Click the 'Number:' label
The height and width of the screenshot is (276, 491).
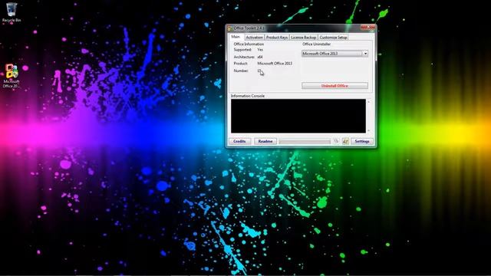pos(241,71)
